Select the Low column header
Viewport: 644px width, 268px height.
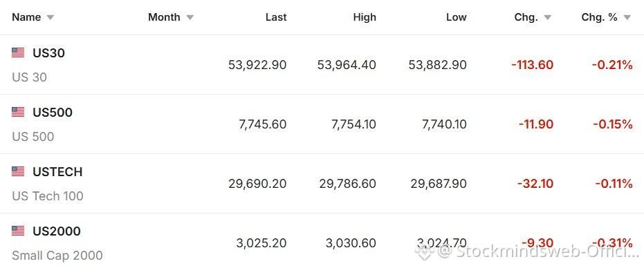pos(457,17)
